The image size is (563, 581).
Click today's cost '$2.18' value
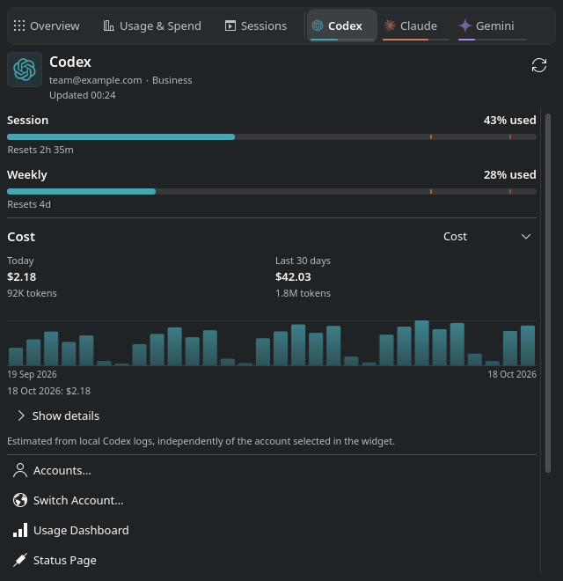(21, 276)
